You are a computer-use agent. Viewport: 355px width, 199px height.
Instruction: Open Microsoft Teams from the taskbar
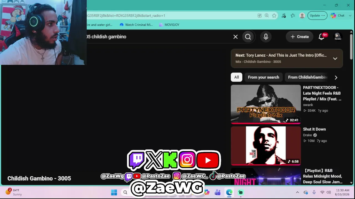(217, 192)
